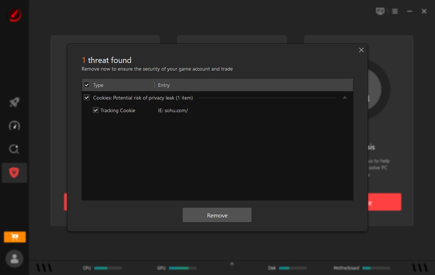The image size is (435, 275).
Task: Click the Disk usage bar
Action: (x=293, y=268)
